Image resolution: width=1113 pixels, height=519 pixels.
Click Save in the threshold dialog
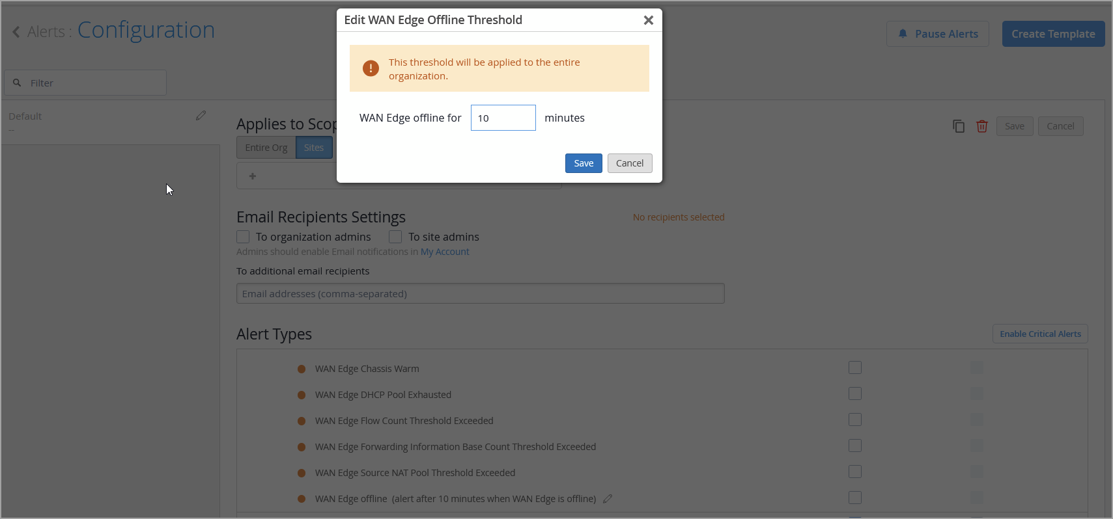(584, 163)
